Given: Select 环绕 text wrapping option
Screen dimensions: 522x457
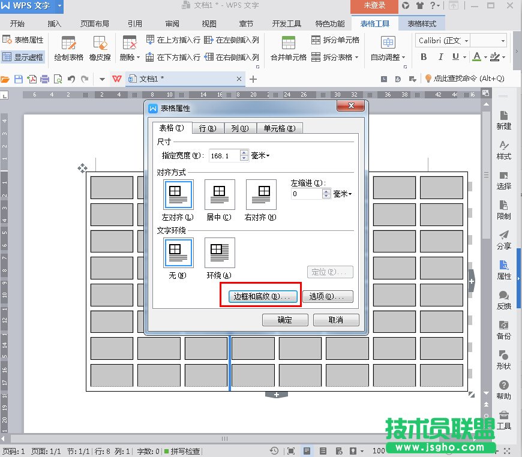Looking at the screenshot, I should 219,258.
